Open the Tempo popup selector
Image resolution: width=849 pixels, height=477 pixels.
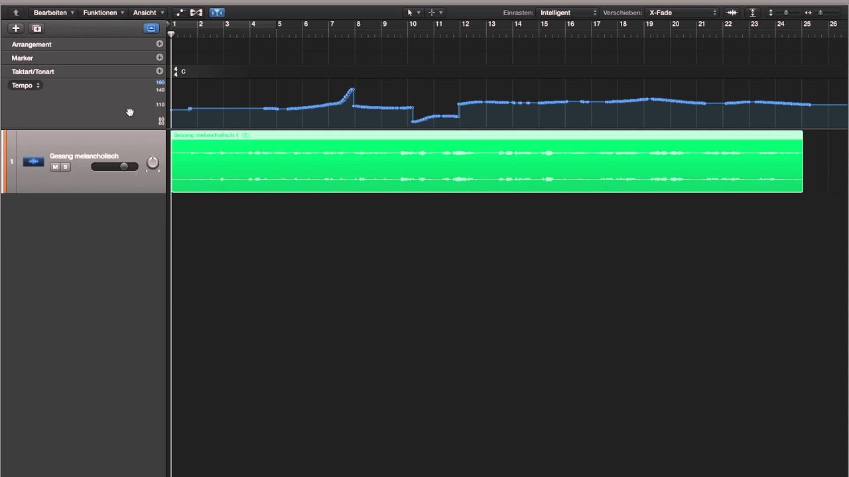pos(25,85)
